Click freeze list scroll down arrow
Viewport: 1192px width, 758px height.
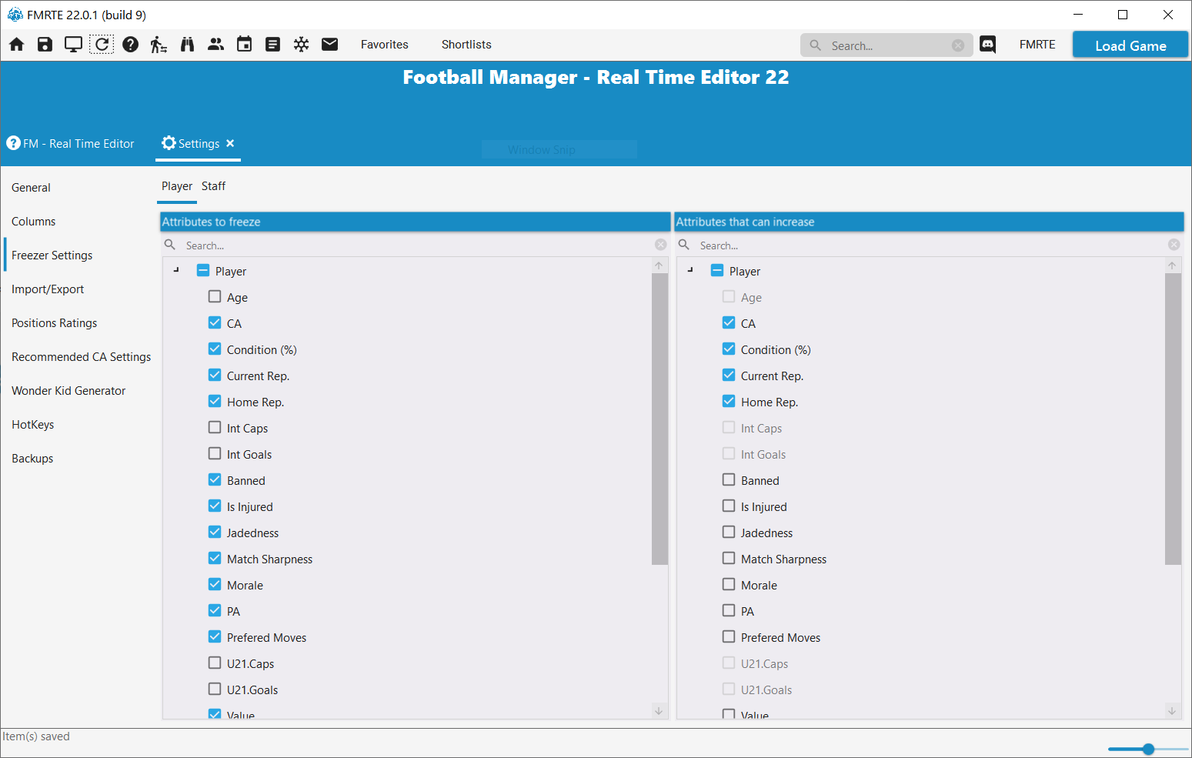[x=659, y=711]
